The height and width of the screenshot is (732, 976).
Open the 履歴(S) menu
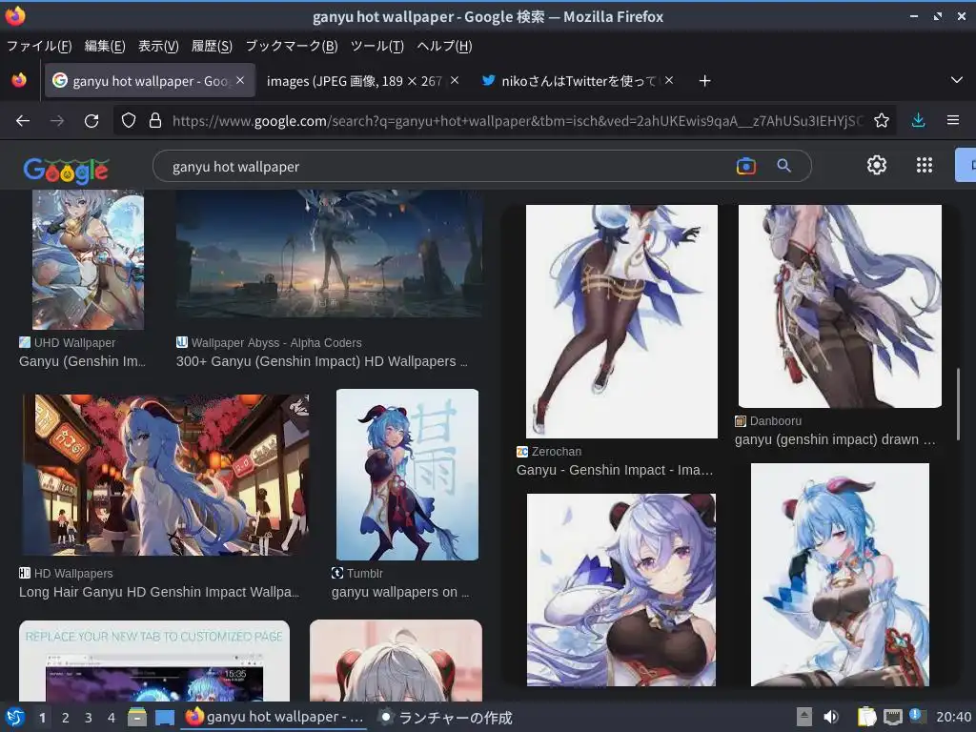pos(212,46)
